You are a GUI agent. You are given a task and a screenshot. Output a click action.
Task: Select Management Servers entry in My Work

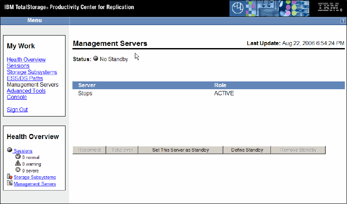[33, 84]
